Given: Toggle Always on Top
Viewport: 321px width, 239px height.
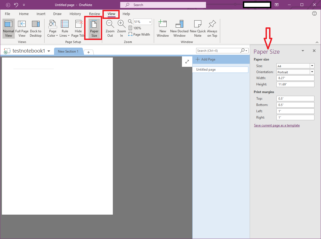Looking at the screenshot, I should point(212,28).
